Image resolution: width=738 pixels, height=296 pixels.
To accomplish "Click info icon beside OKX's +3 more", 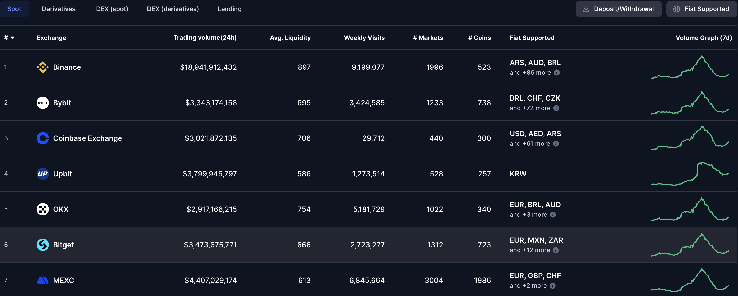I will click(x=553, y=214).
